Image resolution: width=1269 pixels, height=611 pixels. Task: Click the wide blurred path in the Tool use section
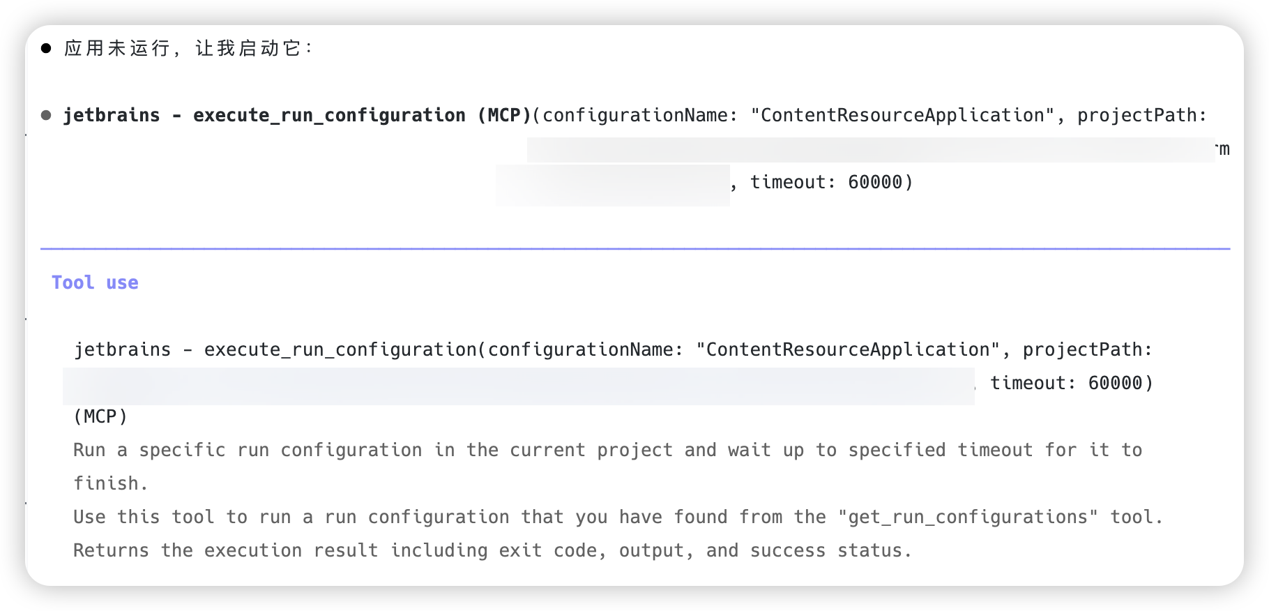(x=518, y=386)
